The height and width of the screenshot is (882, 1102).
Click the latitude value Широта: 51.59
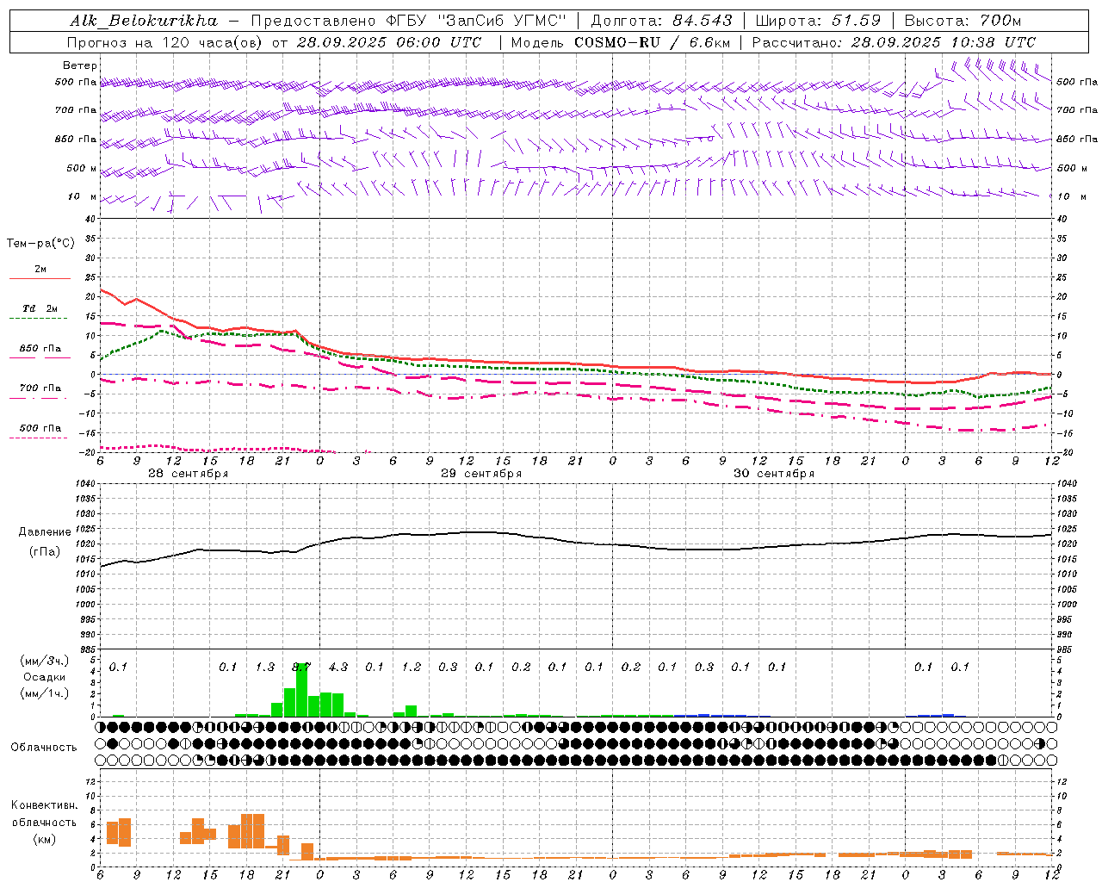pyautogui.click(x=819, y=21)
